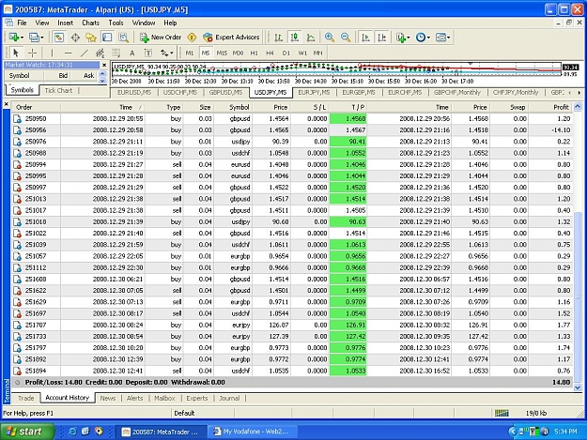This screenshot has width=587, height=440.
Task: Open the EURJPY,M5 chart tab
Action: coord(314,92)
